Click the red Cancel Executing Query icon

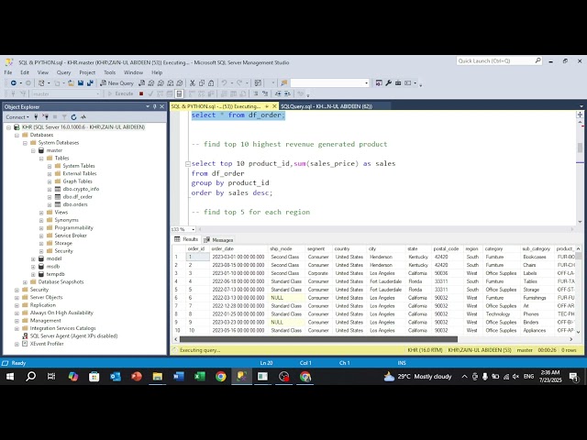click(x=141, y=93)
